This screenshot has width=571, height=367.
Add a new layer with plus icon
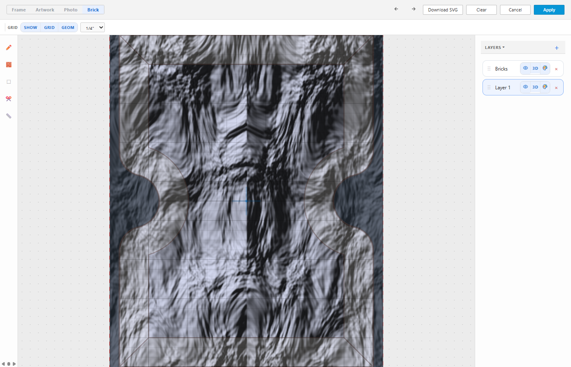[x=557, y=48]
